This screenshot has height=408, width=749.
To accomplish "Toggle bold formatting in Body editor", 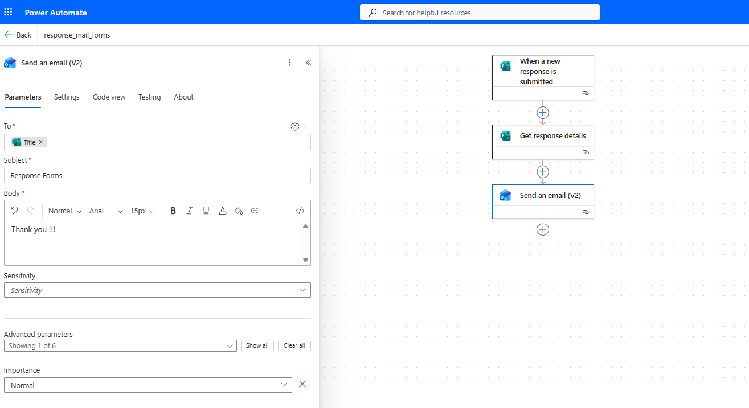I will point(173,211).
